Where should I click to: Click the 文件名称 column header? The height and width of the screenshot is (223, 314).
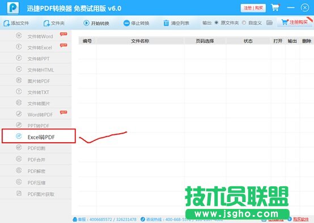point(140,41)
